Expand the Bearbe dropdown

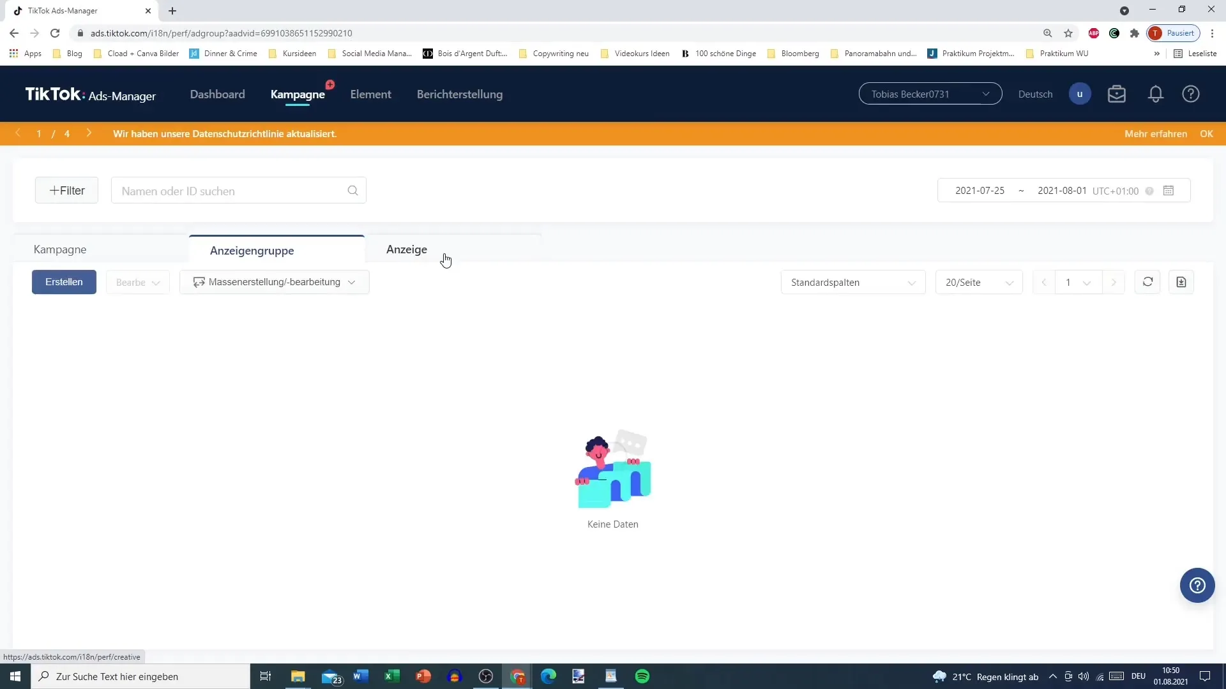138,282
